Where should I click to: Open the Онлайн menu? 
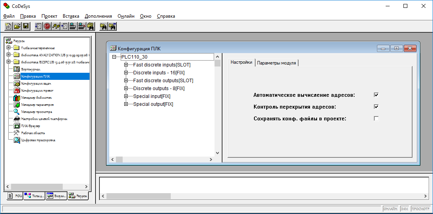126,16
